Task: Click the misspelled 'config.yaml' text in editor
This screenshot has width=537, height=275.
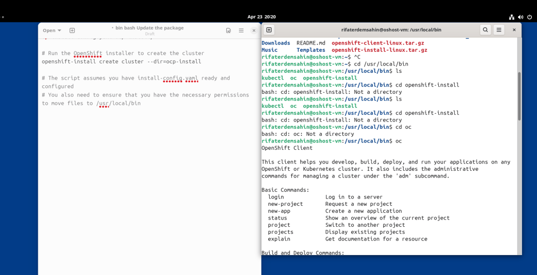Action: (181, 78)
